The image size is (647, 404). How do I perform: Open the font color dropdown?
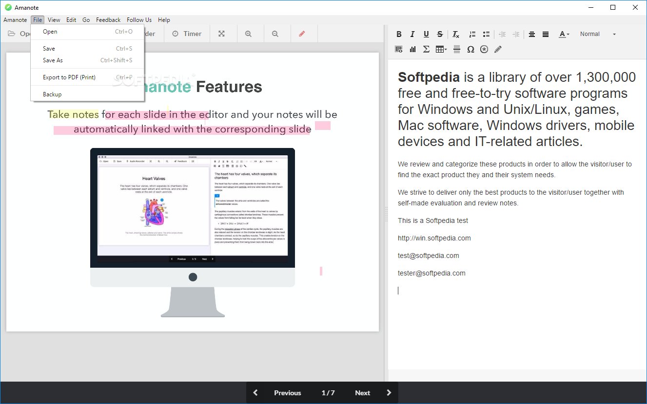pyautogui.click(x=564, y=34)
